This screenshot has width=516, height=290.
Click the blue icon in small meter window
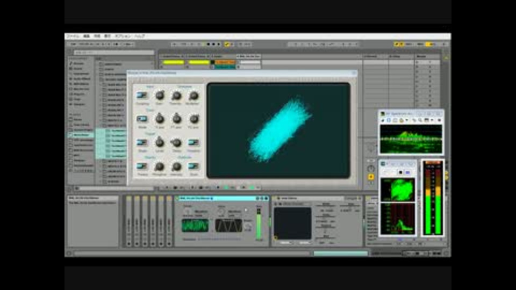408,172
